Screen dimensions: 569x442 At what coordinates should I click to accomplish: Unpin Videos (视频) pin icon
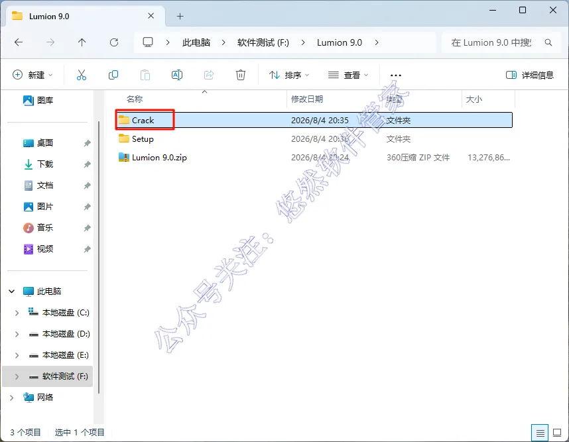pyautogui.click(x=87, y=249)
